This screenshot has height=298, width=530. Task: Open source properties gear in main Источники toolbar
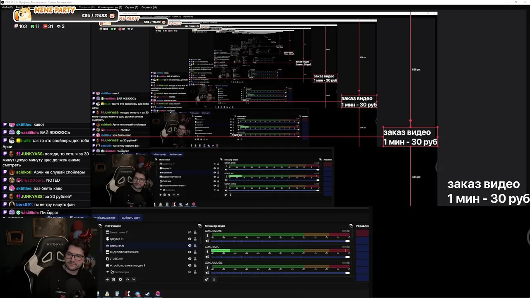pos(120,279)
